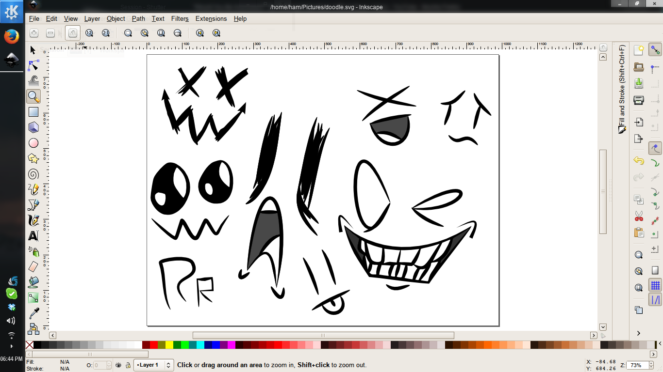Set zoom to 1:1
This screenshot has width=663, height=372.
click(72, 33)
